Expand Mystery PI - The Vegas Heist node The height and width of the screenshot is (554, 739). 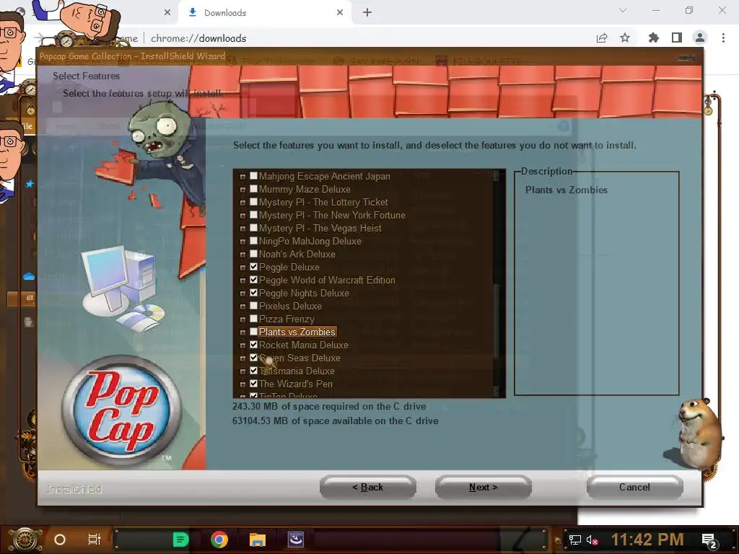tap(242, 229)
